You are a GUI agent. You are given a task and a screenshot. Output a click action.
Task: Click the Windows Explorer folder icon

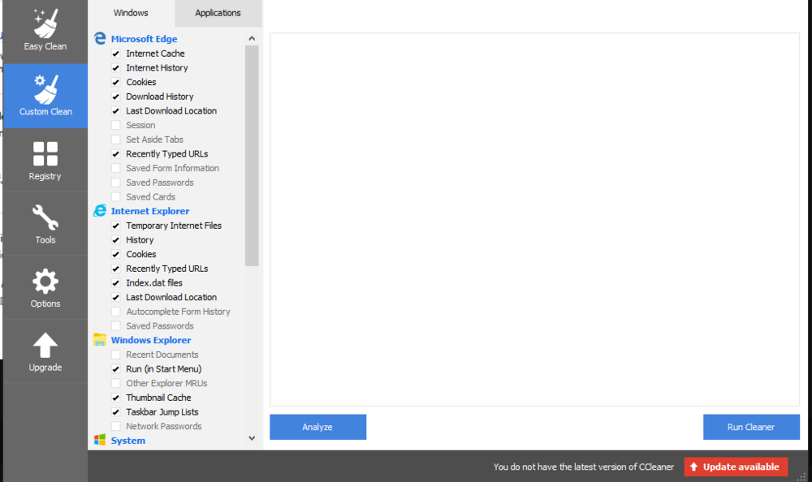pyautogui.click(x=100, y=340)
